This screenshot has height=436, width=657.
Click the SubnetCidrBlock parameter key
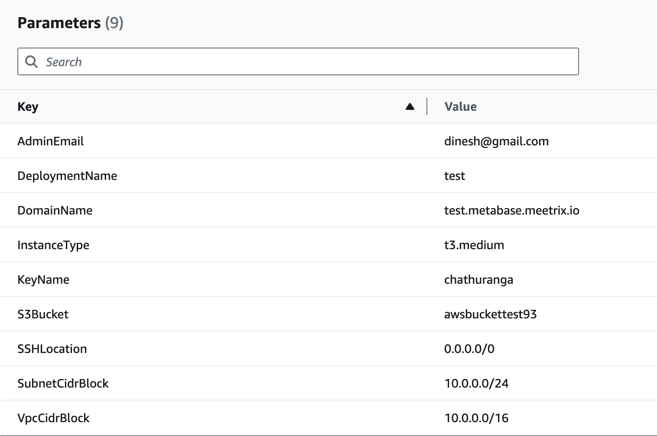pyautogui.click(x=63, y=383)
